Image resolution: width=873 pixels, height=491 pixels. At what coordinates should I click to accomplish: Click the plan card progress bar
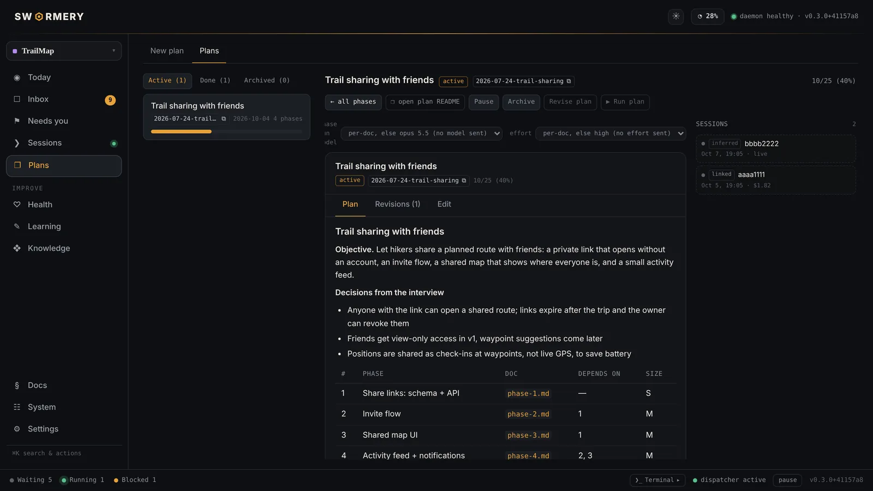click(226, 131)
